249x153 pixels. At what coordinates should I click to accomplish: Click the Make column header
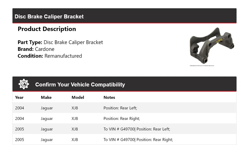46,97
